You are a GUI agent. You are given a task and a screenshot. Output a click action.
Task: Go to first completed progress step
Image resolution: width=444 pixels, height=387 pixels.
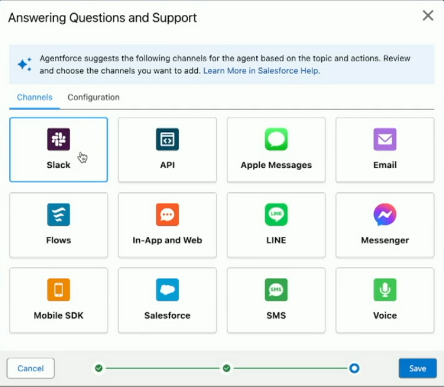tap(99, 369)
